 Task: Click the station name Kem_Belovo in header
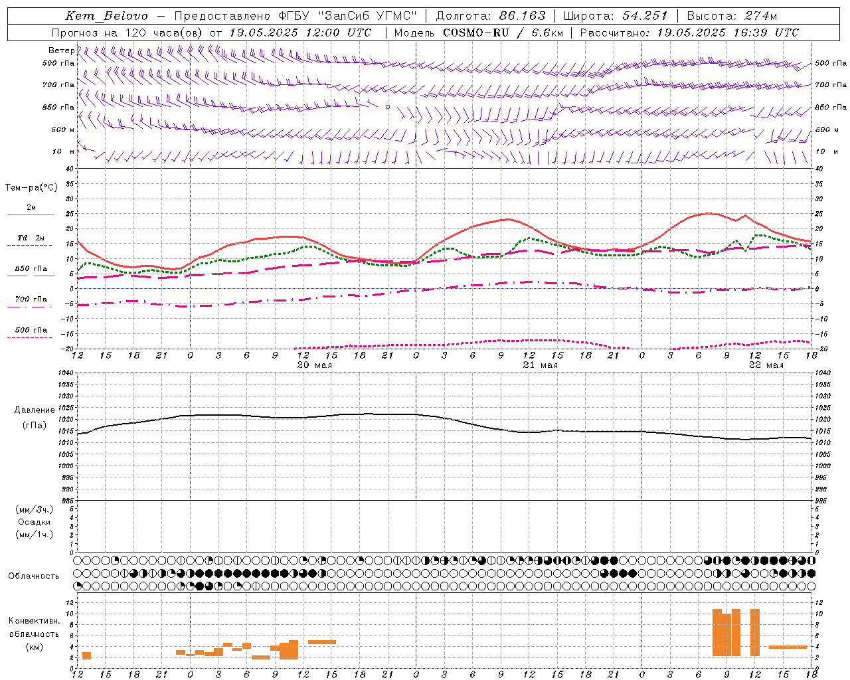[x=107, y=16]
